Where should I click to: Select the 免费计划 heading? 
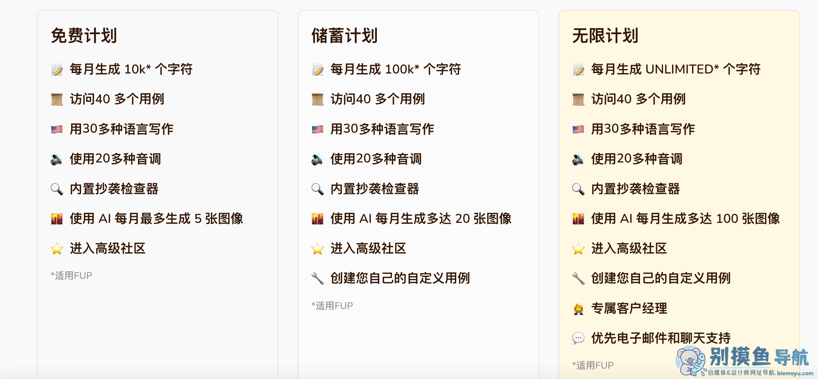pos(84,36)
